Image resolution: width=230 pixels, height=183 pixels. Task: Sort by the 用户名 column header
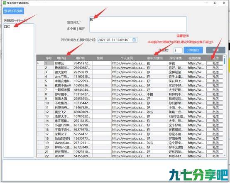coord(64,58)
